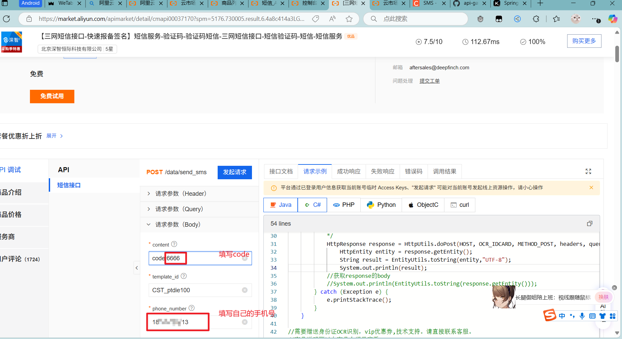
Task: Switch to the 调用结果 tab
Action: pos(444,172)
